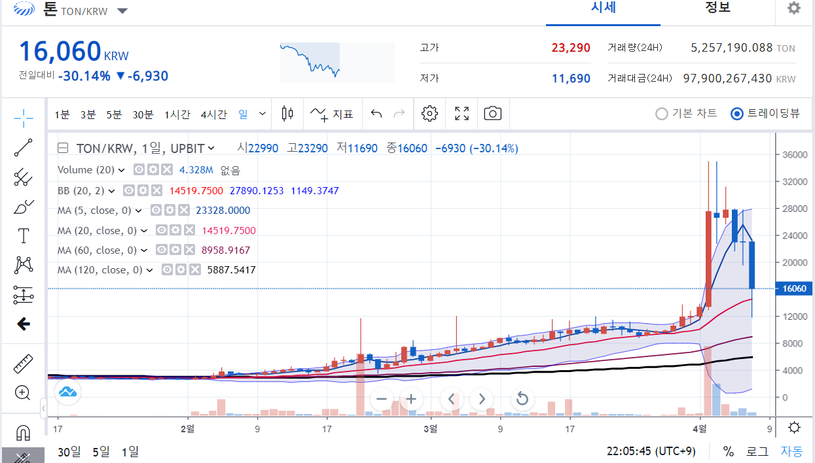This screenshot has height=463, width=815.
Task: Hide the MA (20, close, 0) indicator
Action: (161, 230)
